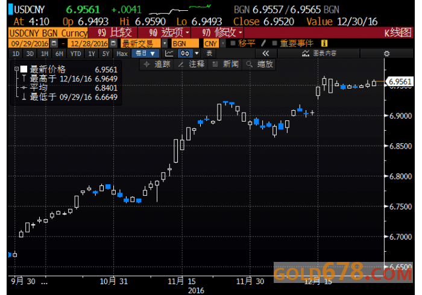Open chart settings gear icon
This screenshot has width=422, height=295.
[386, 54]
